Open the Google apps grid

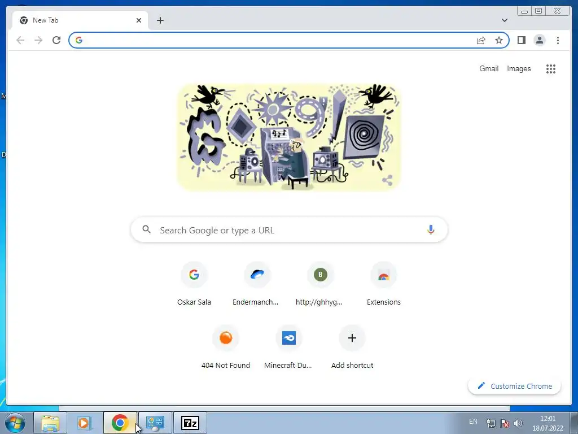[x=551, y=68]
